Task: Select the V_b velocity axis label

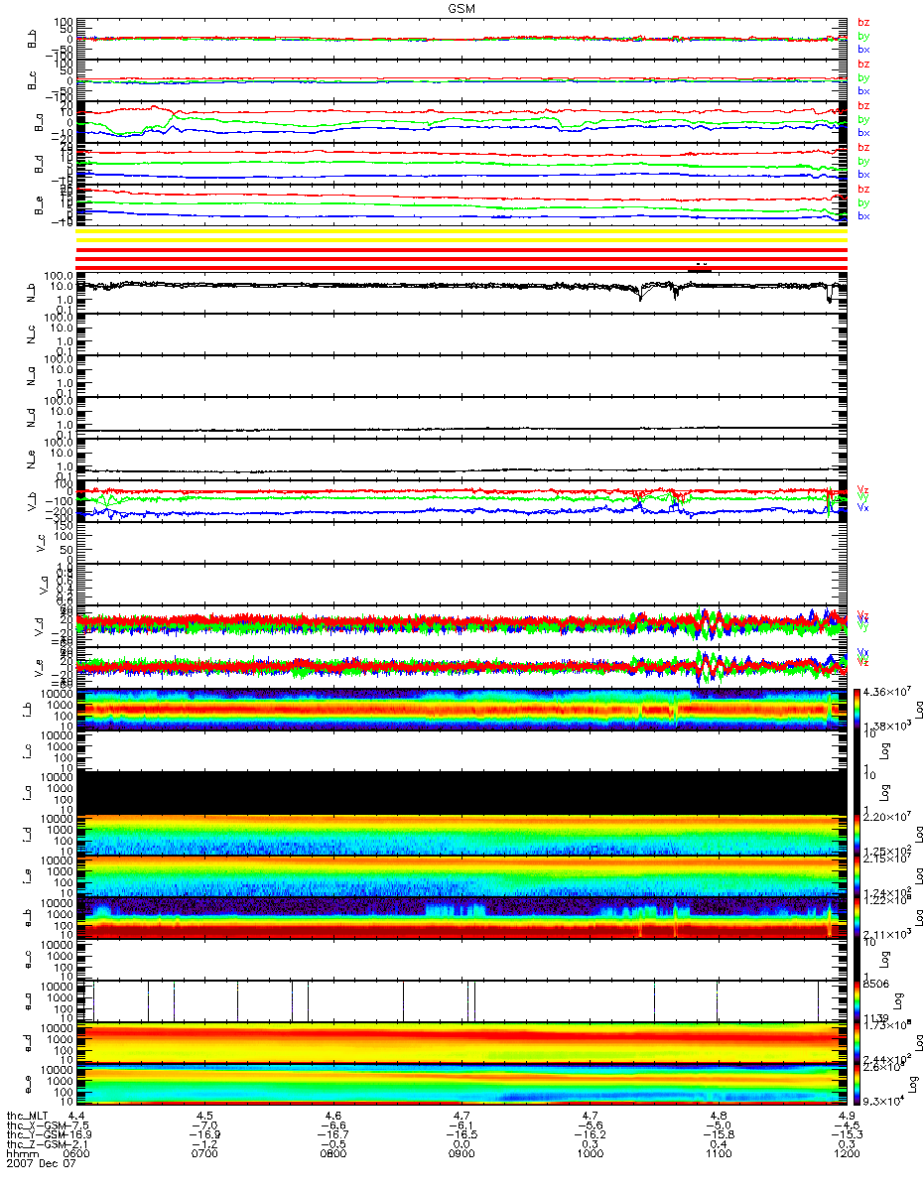Action: tap(33, 502)
